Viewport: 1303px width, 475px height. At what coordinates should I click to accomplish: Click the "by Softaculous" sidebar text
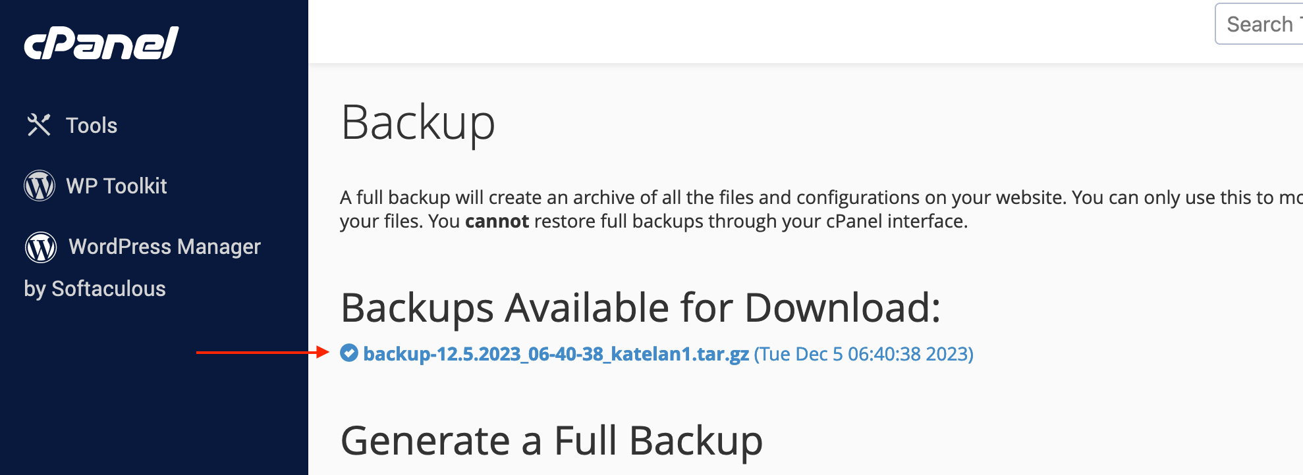point(95,289)
